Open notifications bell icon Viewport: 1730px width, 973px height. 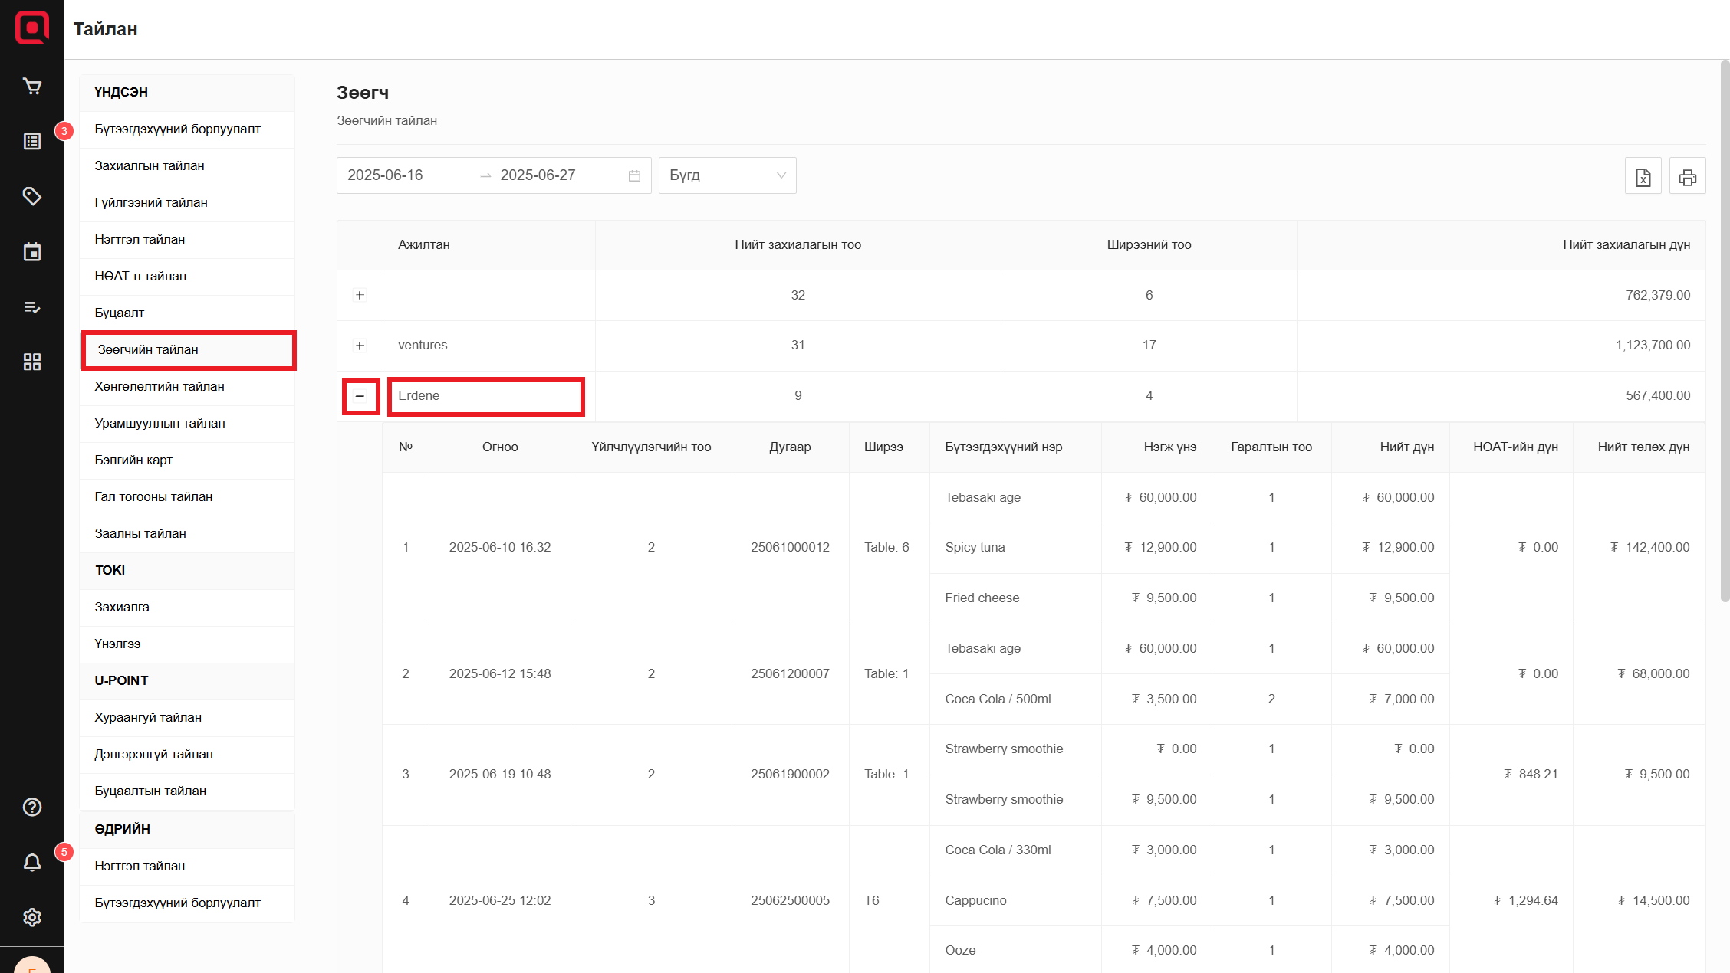click(31, 862)
